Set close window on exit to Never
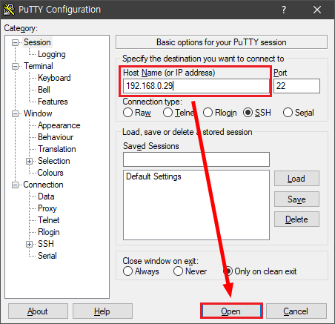Viewport: 335px width, 324px height. (190, 271)
